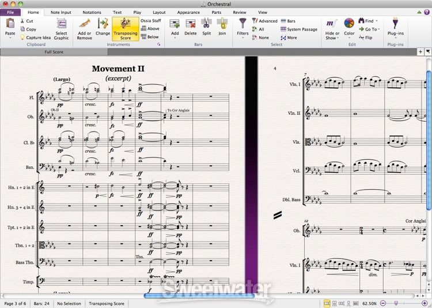Viewport: 432px width, 308px height.
Task: Open the Color picker dropdown
Action: (x=349, y=38)
